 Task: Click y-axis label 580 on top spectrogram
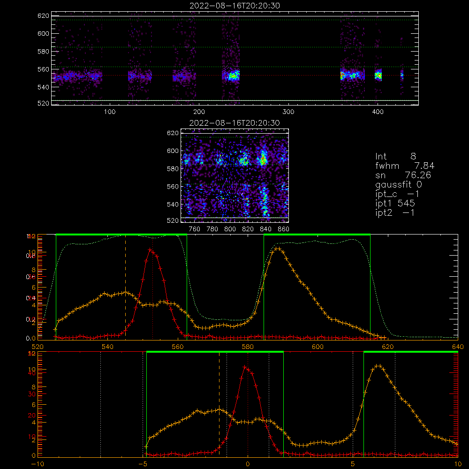43,52
